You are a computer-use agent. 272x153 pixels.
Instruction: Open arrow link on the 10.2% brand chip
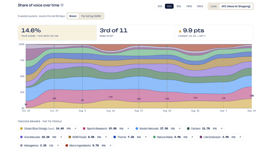(61, 137)
